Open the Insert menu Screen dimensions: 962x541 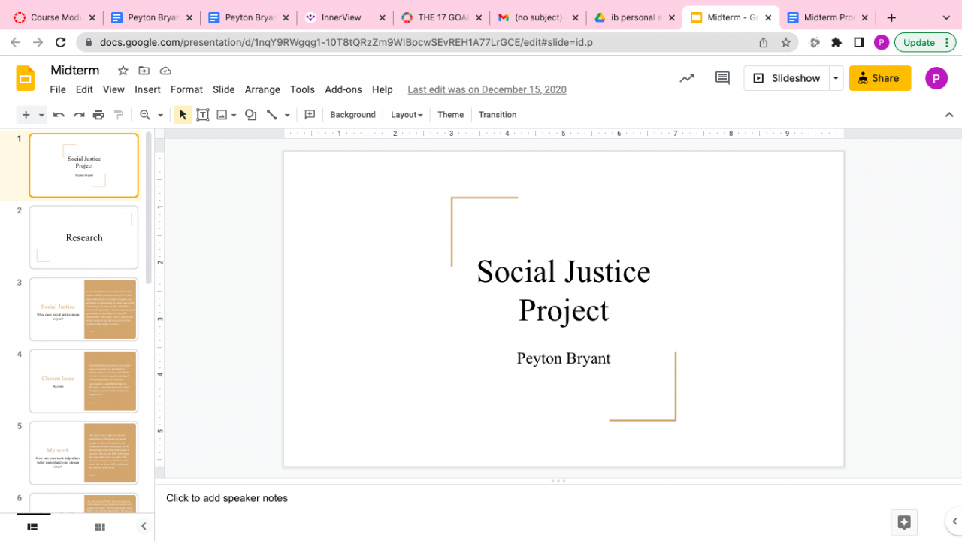point(147,89)
